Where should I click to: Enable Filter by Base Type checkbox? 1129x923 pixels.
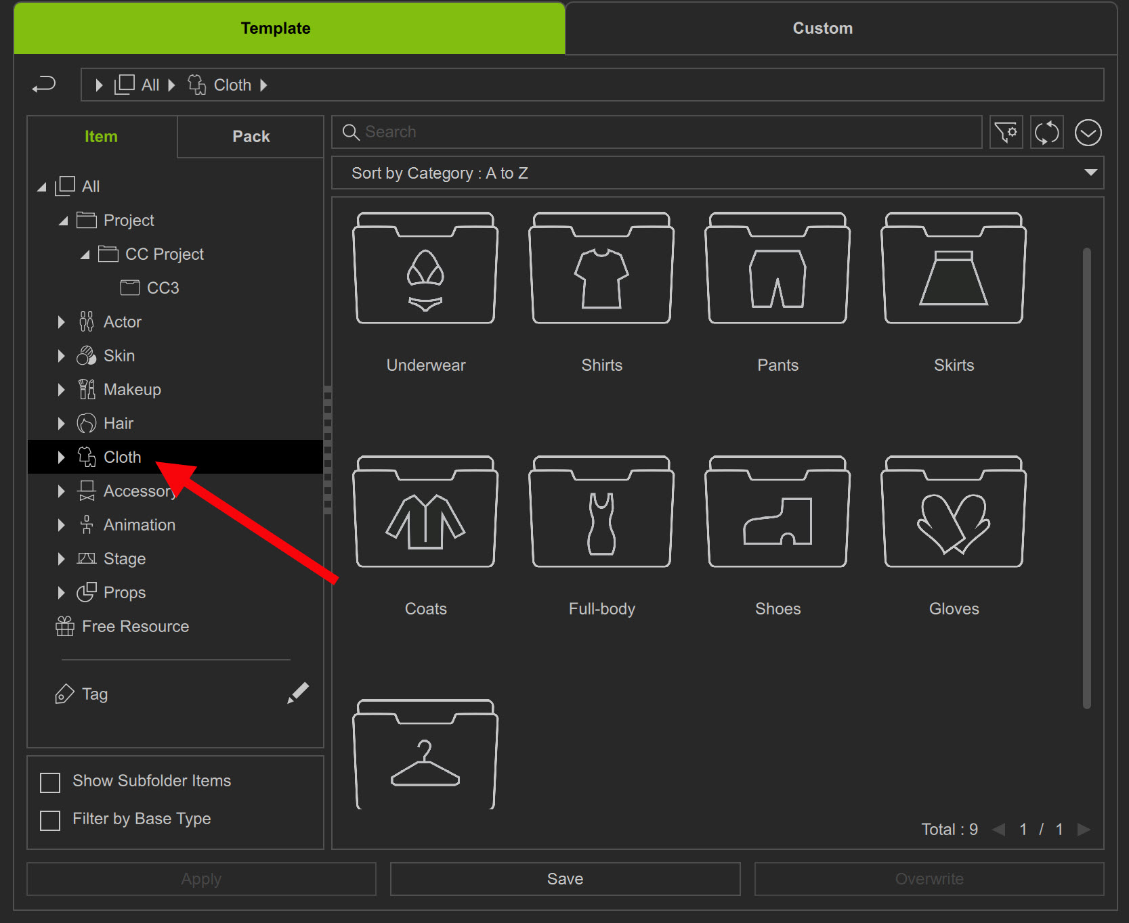[x=50, y=820]
